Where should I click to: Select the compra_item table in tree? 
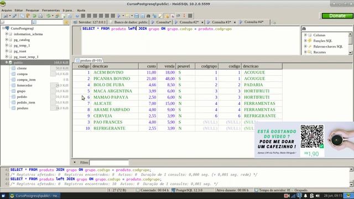pyautogui.click(x=26, y=80)
